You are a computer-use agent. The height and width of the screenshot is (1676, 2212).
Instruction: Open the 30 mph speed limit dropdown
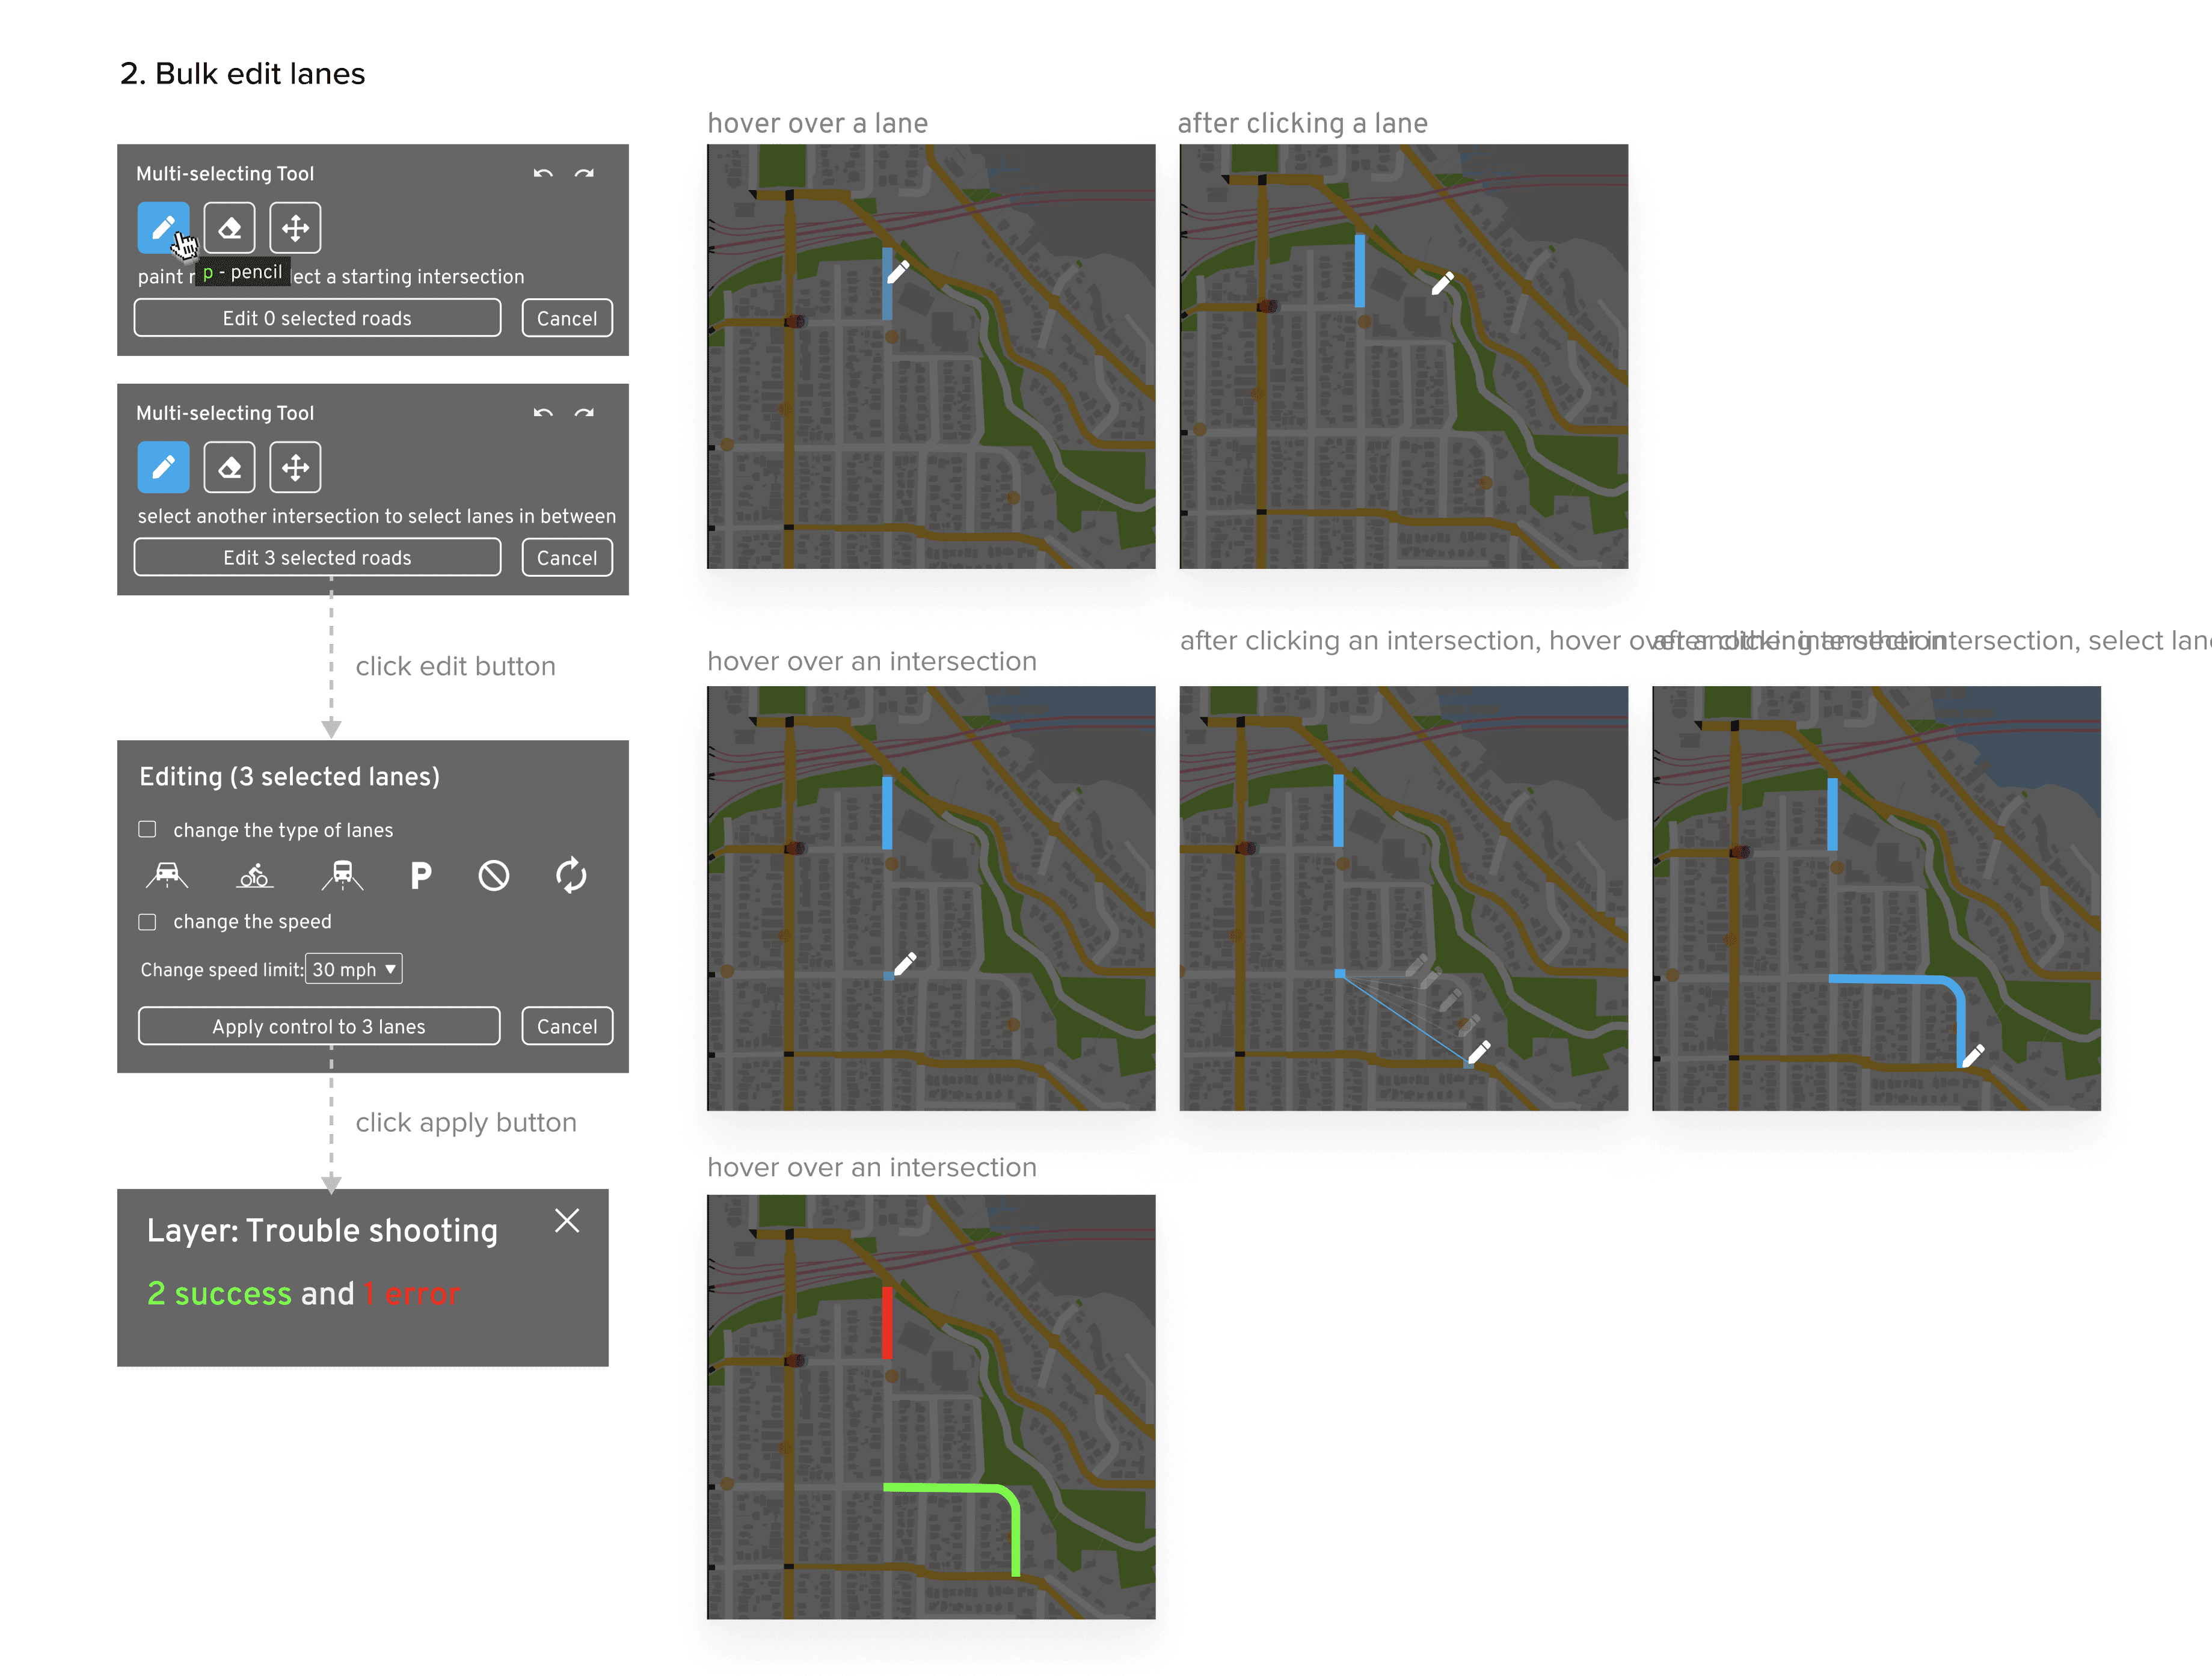tap(354, 969)
